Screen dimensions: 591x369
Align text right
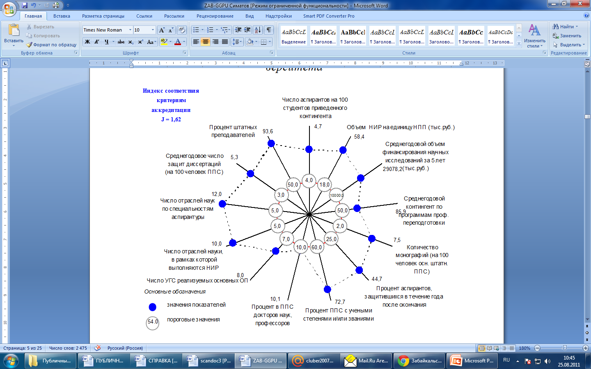pyautogui.click(x=215, y=42)
